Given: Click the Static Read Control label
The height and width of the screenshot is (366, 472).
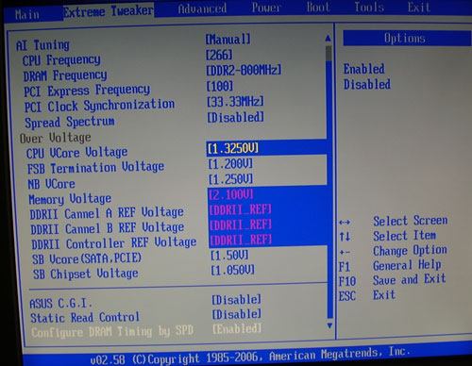Looking at the screenshot, I should coord(85,318).
